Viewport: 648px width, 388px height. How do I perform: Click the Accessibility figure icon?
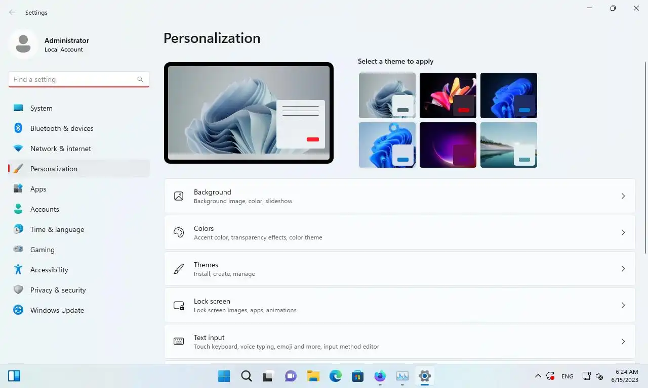(18, 270)
